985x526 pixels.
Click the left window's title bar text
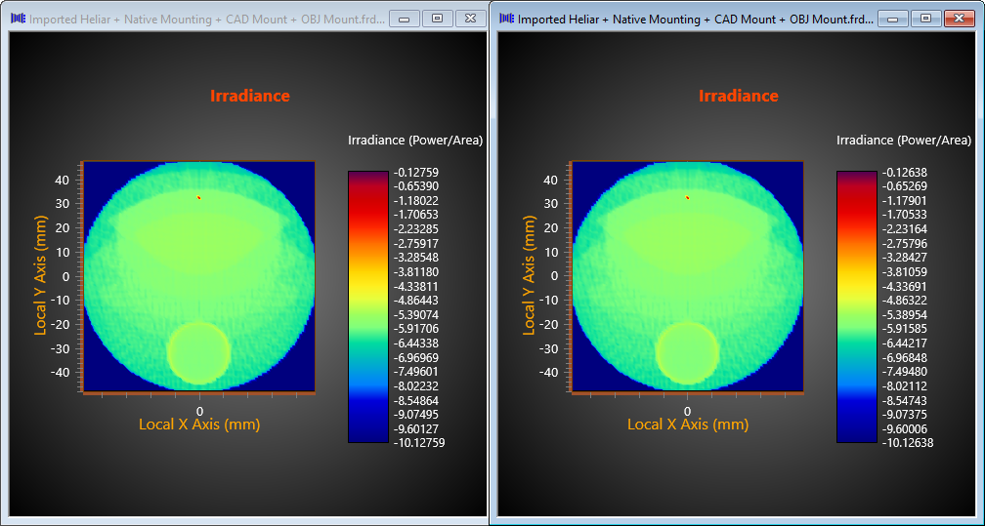[205, 20]
